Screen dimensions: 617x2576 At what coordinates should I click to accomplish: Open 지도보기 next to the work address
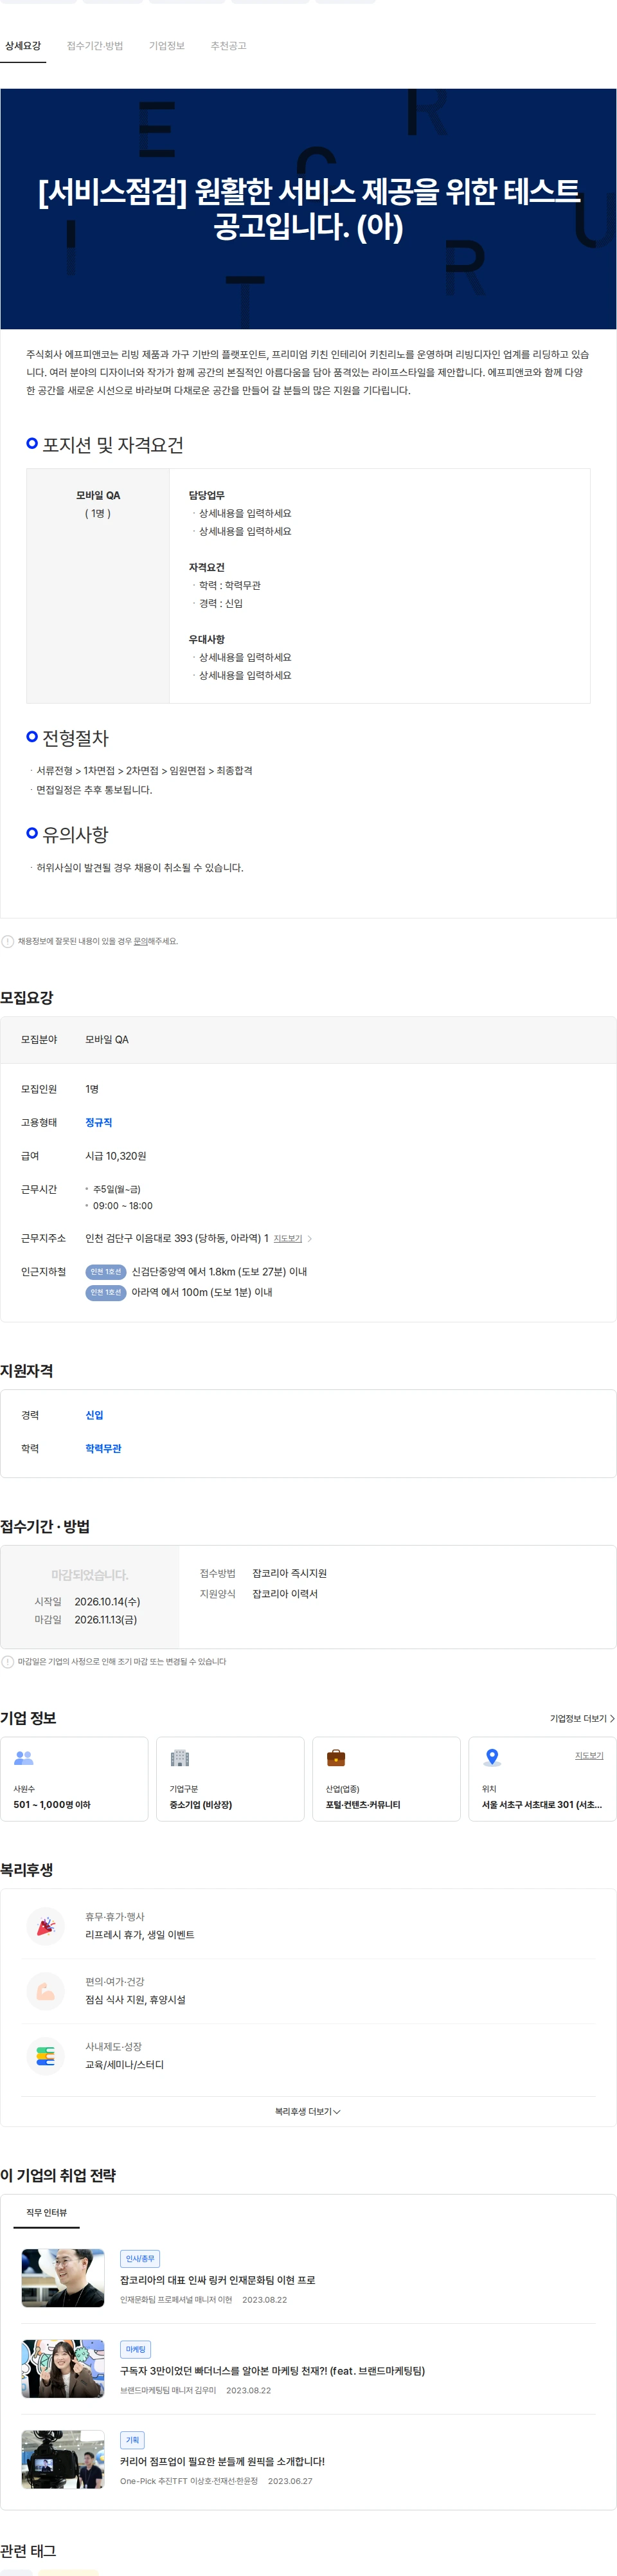pos(288,1238)
